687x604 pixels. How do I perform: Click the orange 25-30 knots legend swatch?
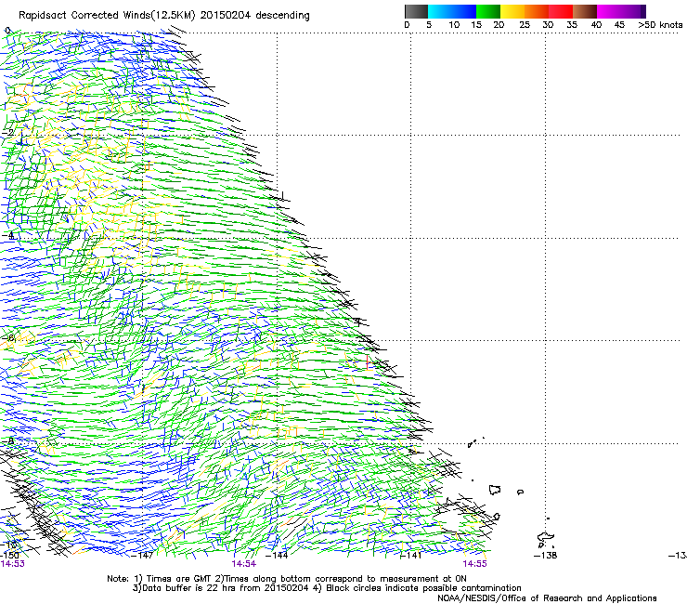(537, 11)
